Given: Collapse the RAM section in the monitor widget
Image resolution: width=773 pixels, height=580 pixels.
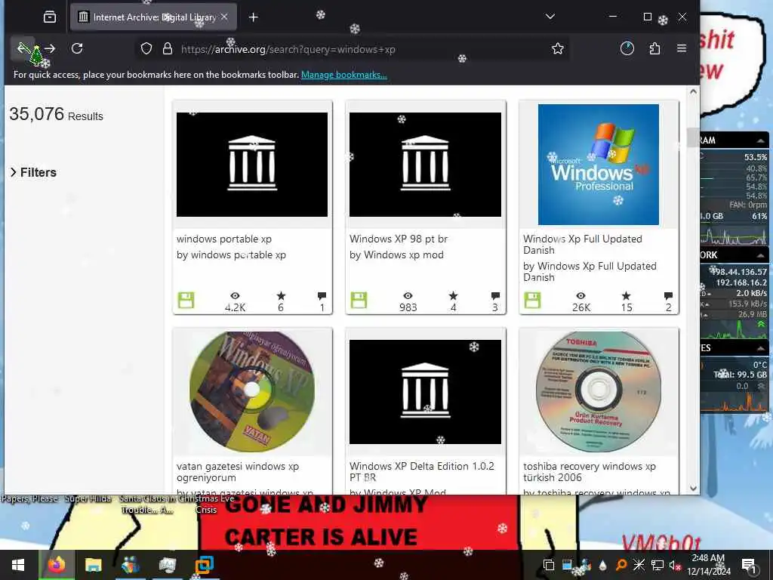Looking at the screenshot, I should point(761,140).
